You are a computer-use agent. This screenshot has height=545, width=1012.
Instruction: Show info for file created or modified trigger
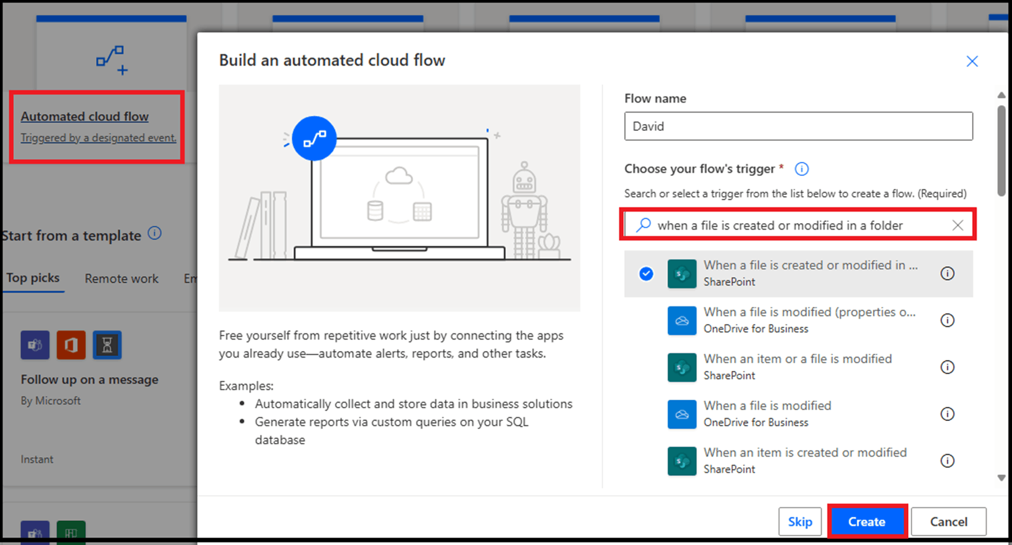coord(947,273)
